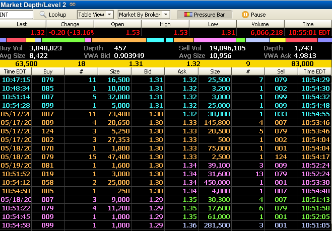Click the Change column header

70,24
